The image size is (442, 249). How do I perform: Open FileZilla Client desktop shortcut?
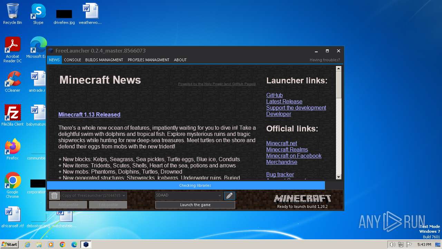click(12, 116)
